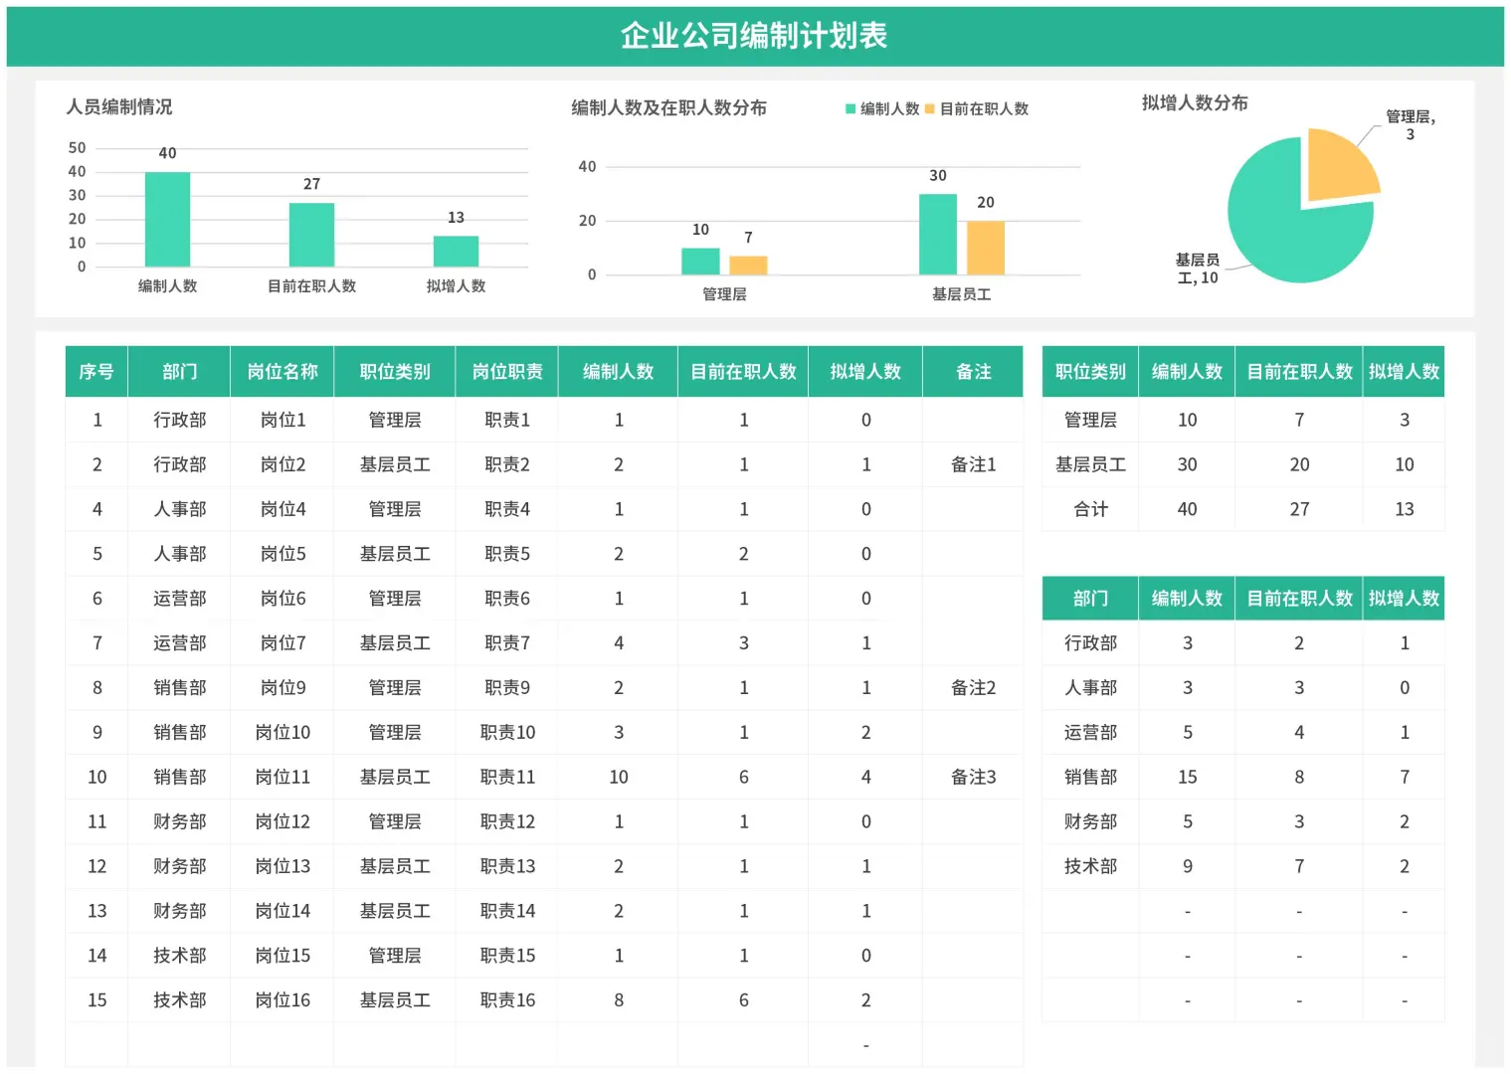Click the 基层员工 orange bar valued 20
The width and height of the screenshot is (1511, 1074).
986,248
